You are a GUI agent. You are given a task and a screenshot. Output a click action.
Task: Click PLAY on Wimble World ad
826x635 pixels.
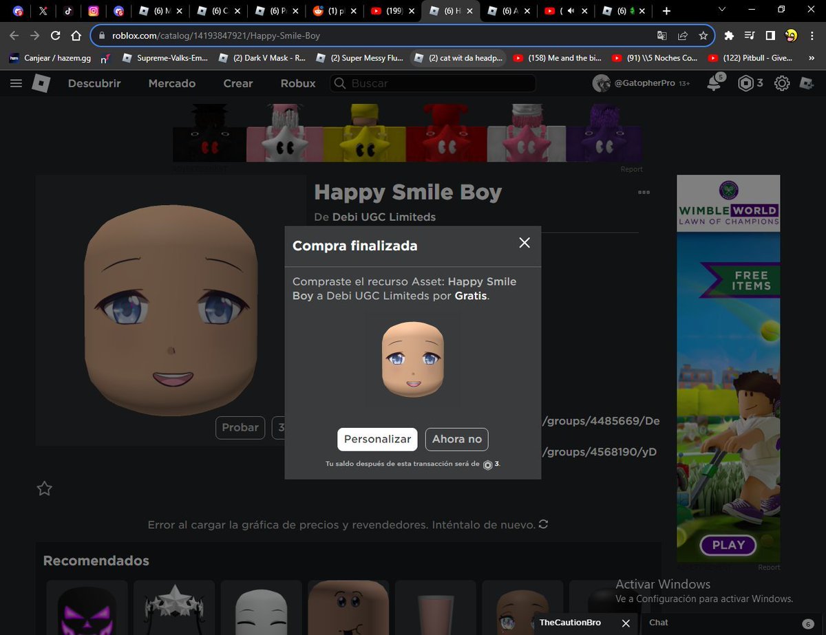click(728, 545)
